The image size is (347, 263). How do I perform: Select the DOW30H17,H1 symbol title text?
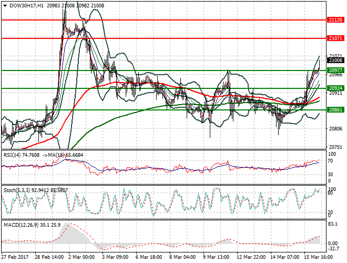pos(26,6)
